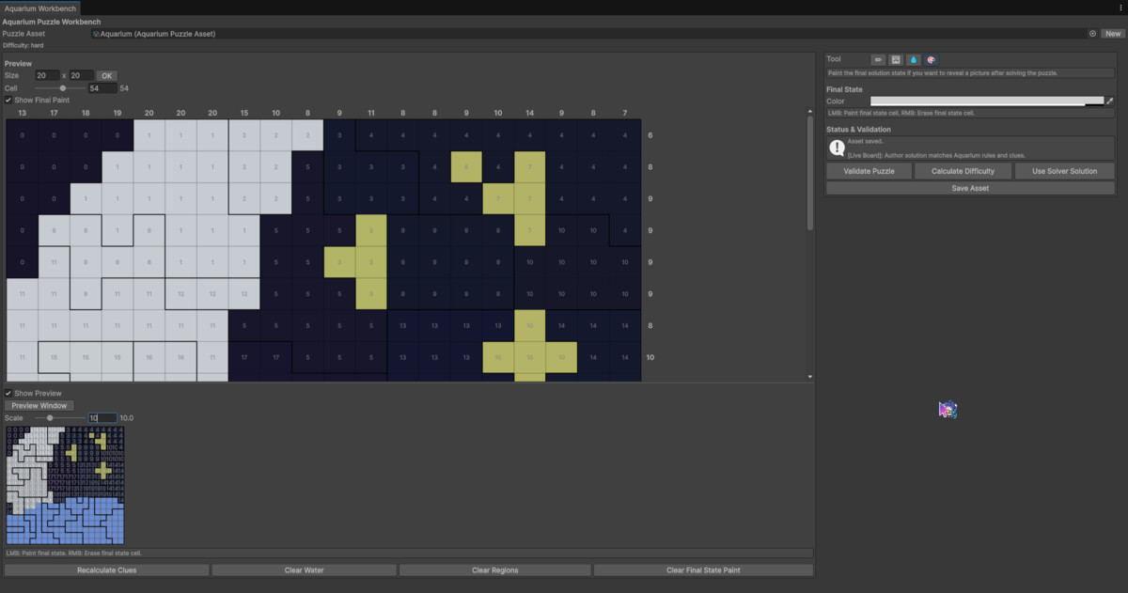Click the Cell size slider
Screen dimensions: 1128x593
click(x=59, y=87)
